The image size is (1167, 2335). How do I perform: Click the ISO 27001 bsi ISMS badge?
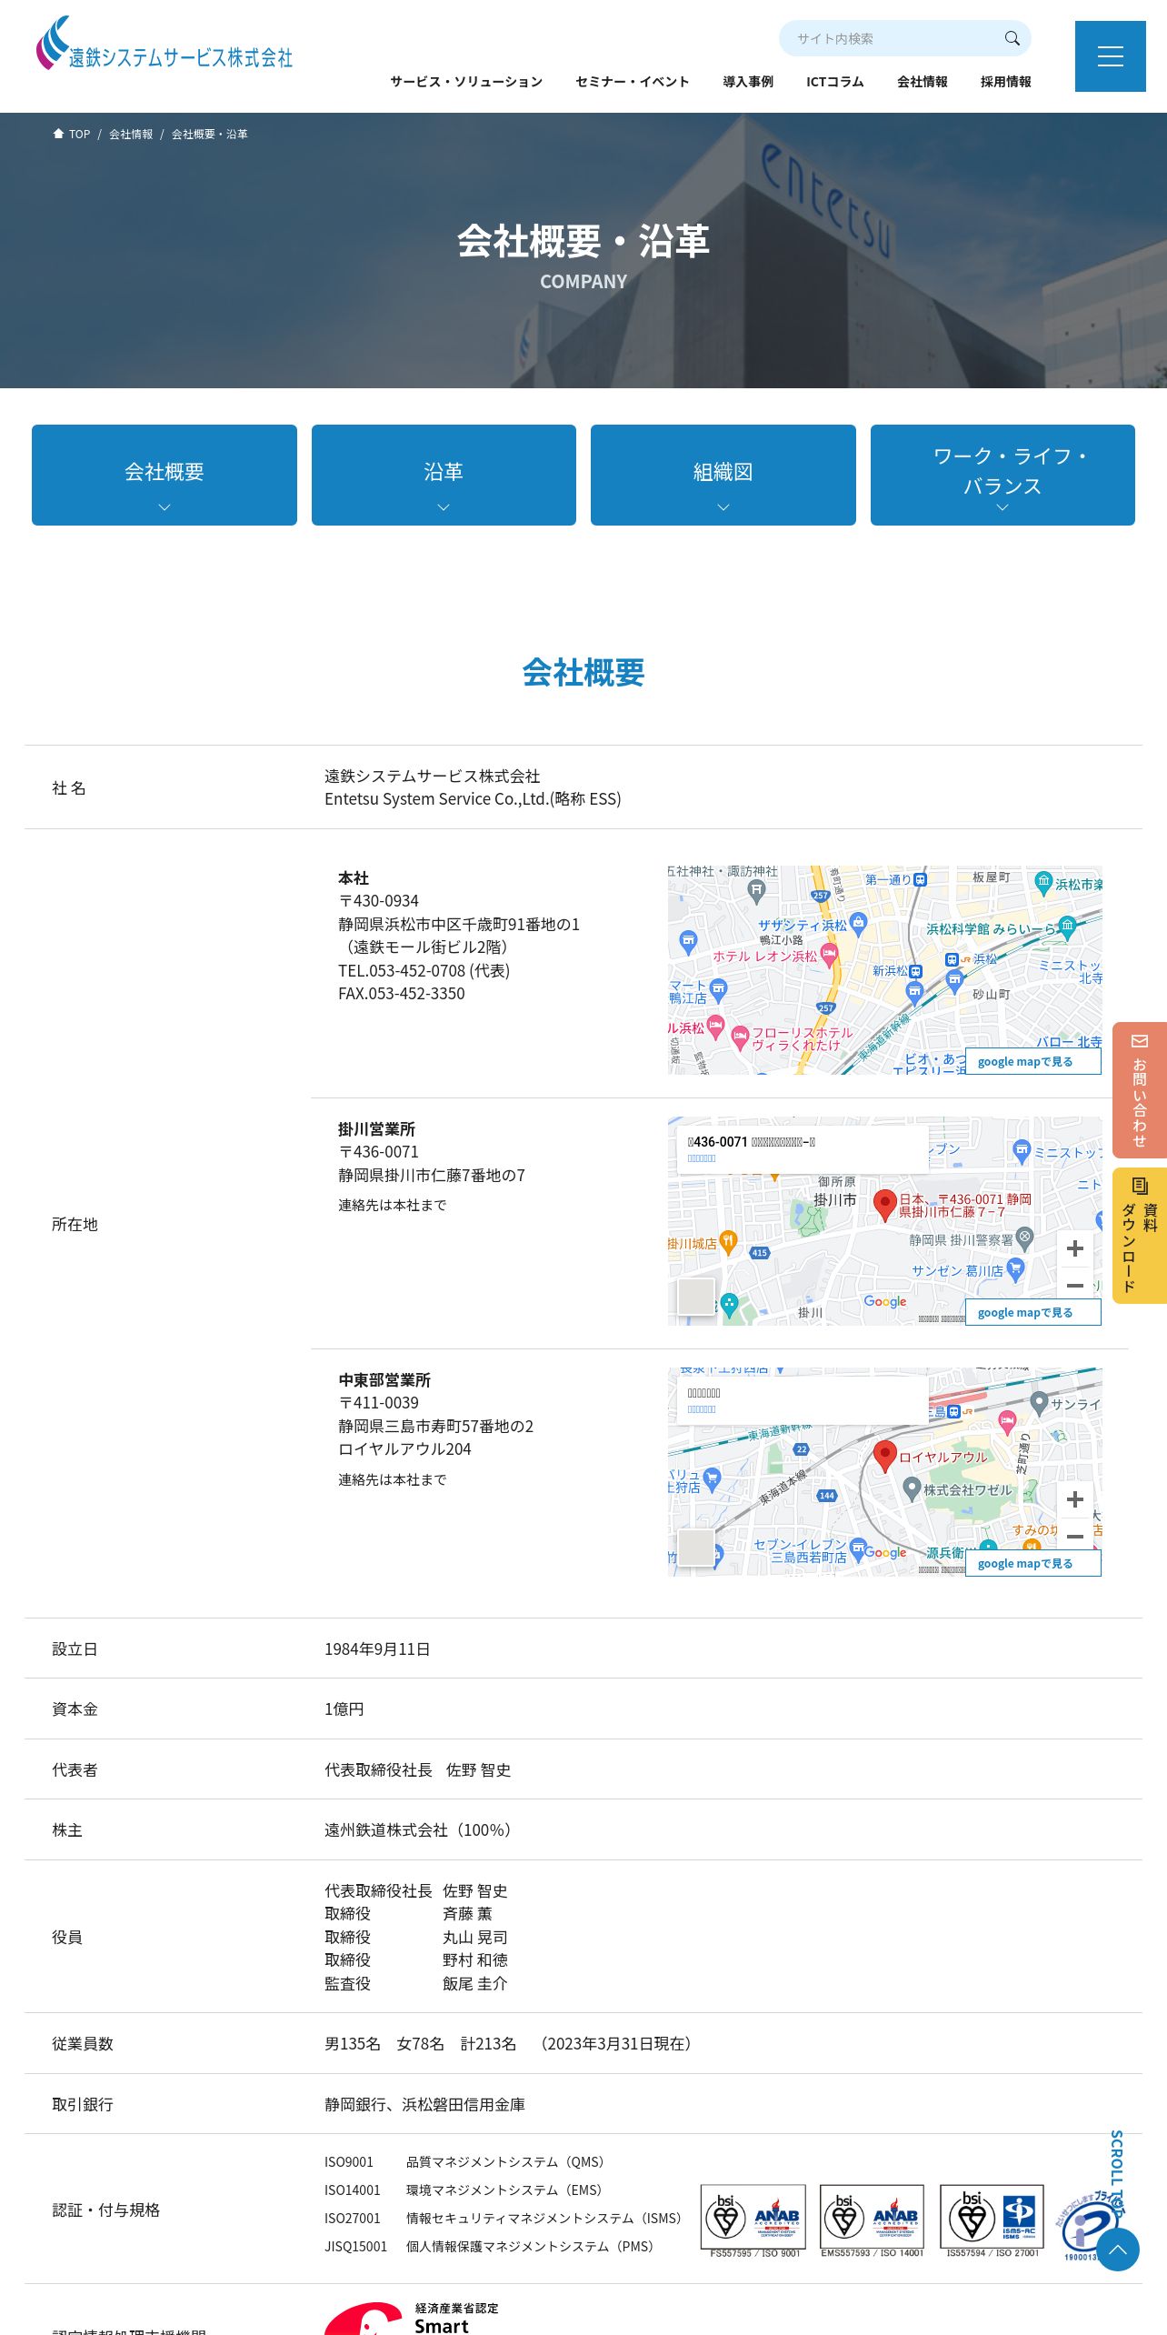[992, 2220]
